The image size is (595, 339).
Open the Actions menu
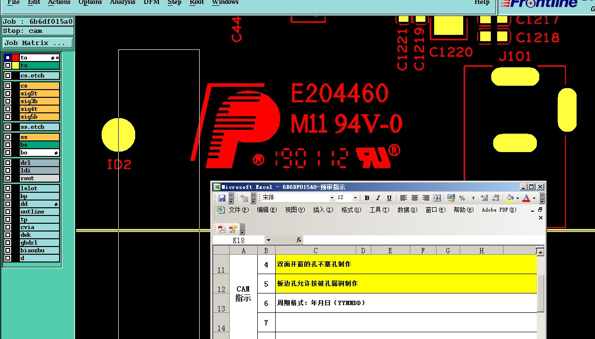point(59,2)
